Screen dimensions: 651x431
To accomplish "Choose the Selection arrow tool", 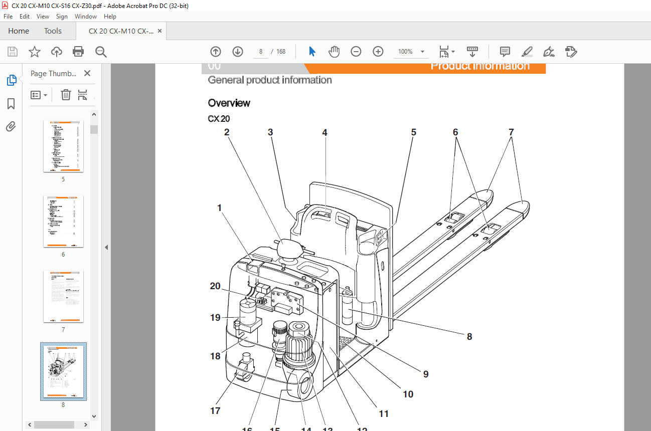I will (312, 52).
